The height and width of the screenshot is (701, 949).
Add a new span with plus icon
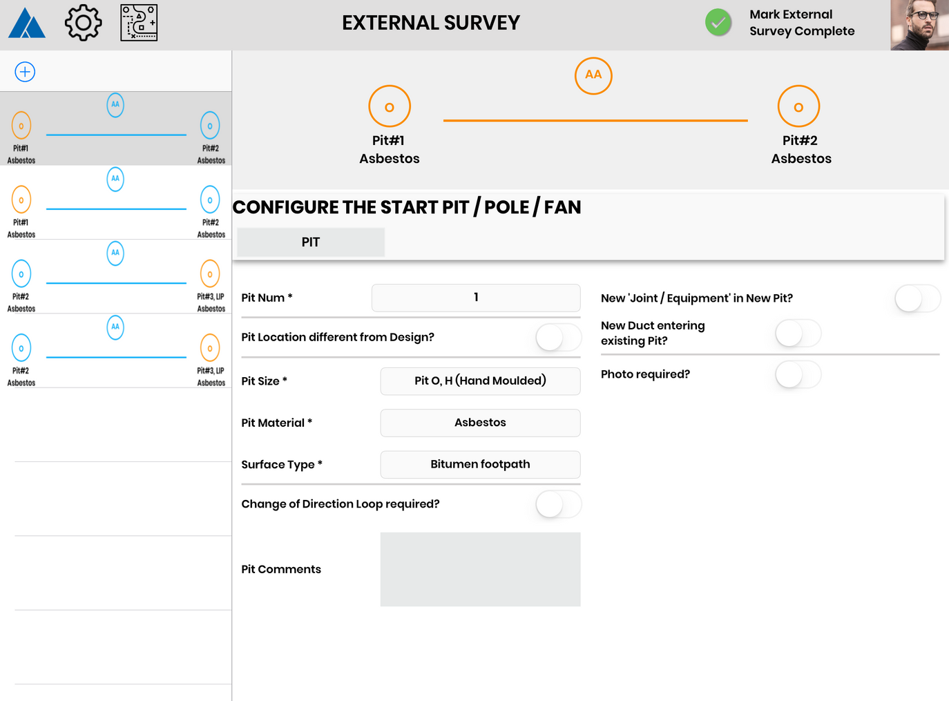click(x=25, y=72)
